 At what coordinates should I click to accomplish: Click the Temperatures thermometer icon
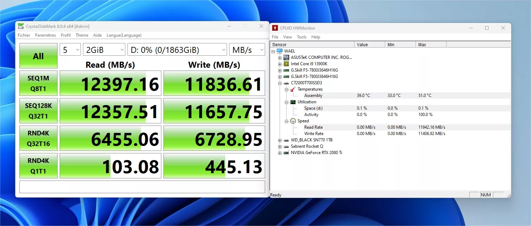[293, 89]
